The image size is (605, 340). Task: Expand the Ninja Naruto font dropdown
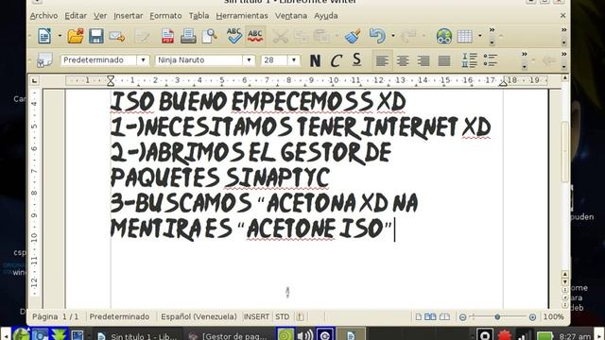[x=249, y=60]
